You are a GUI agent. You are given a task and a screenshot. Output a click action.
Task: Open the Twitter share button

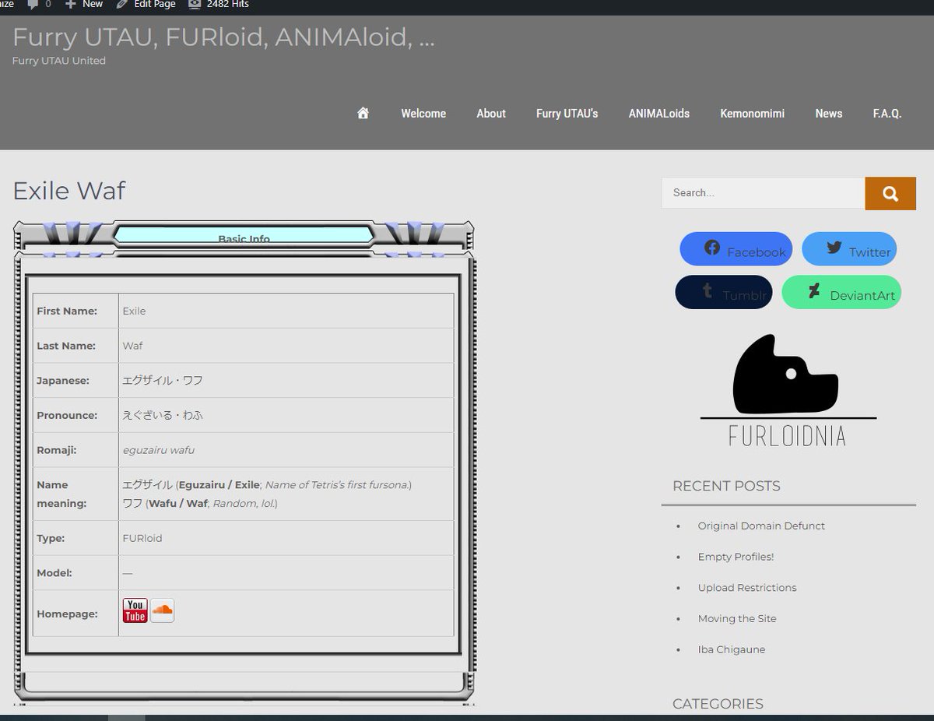coord(849,249)
